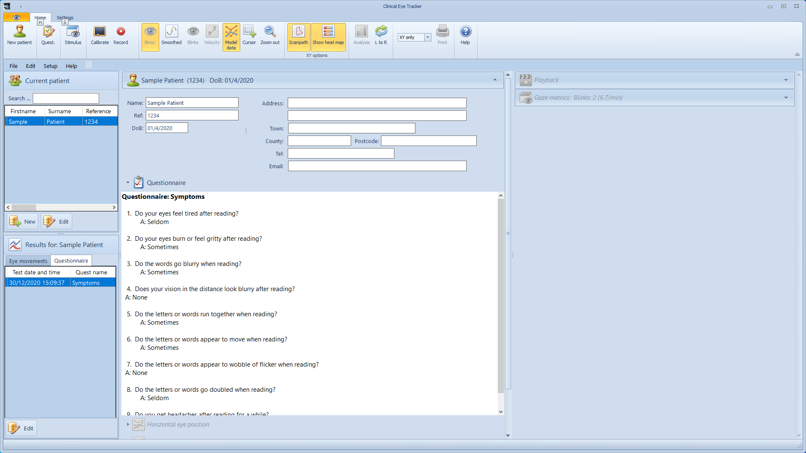Expand the Horizontal eye position section
The height and width of the screenshot is (453, 806).
[x=128, y=424]
